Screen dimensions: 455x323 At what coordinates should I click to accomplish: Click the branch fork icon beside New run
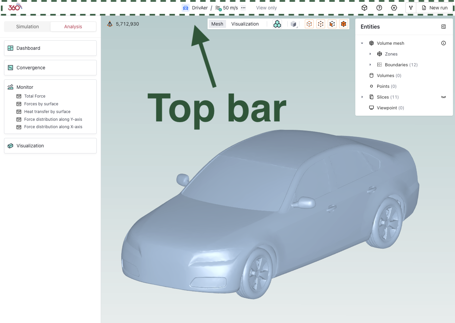click(x=411, y=7)
